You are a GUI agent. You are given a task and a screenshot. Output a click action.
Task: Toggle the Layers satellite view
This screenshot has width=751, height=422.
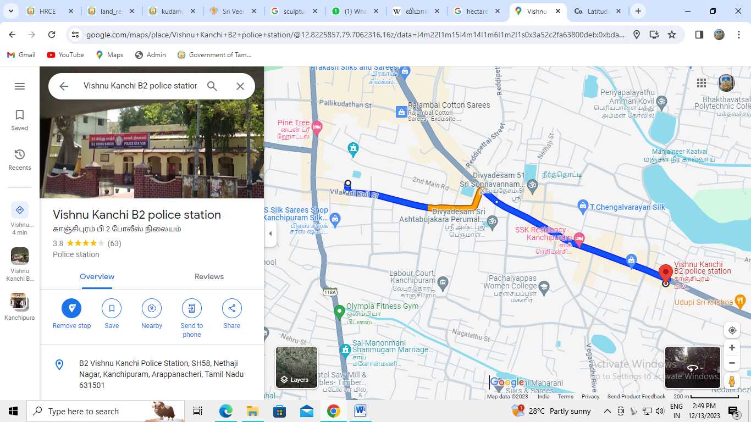(296, 367)
